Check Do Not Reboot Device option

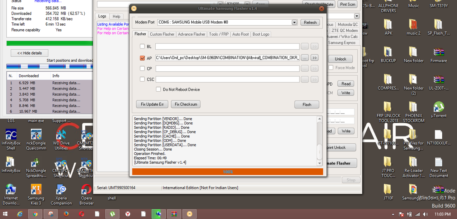[x=159, y=89]
